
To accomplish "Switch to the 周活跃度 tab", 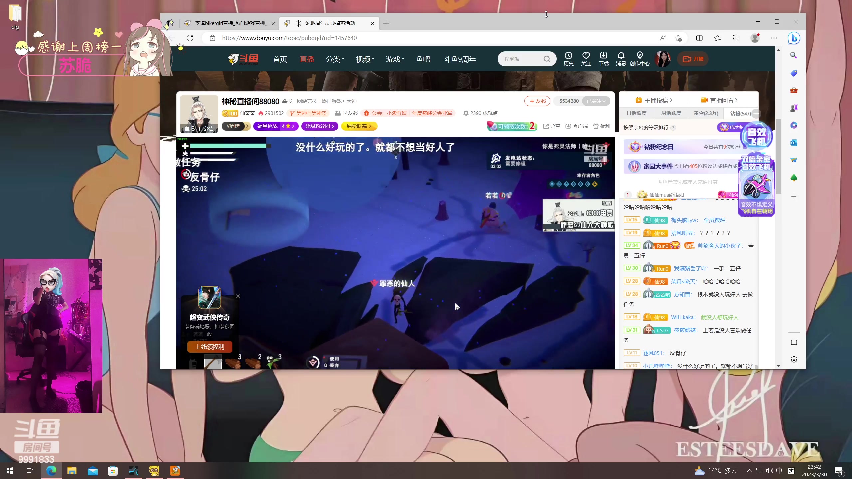I will click(x=671, y=113).
